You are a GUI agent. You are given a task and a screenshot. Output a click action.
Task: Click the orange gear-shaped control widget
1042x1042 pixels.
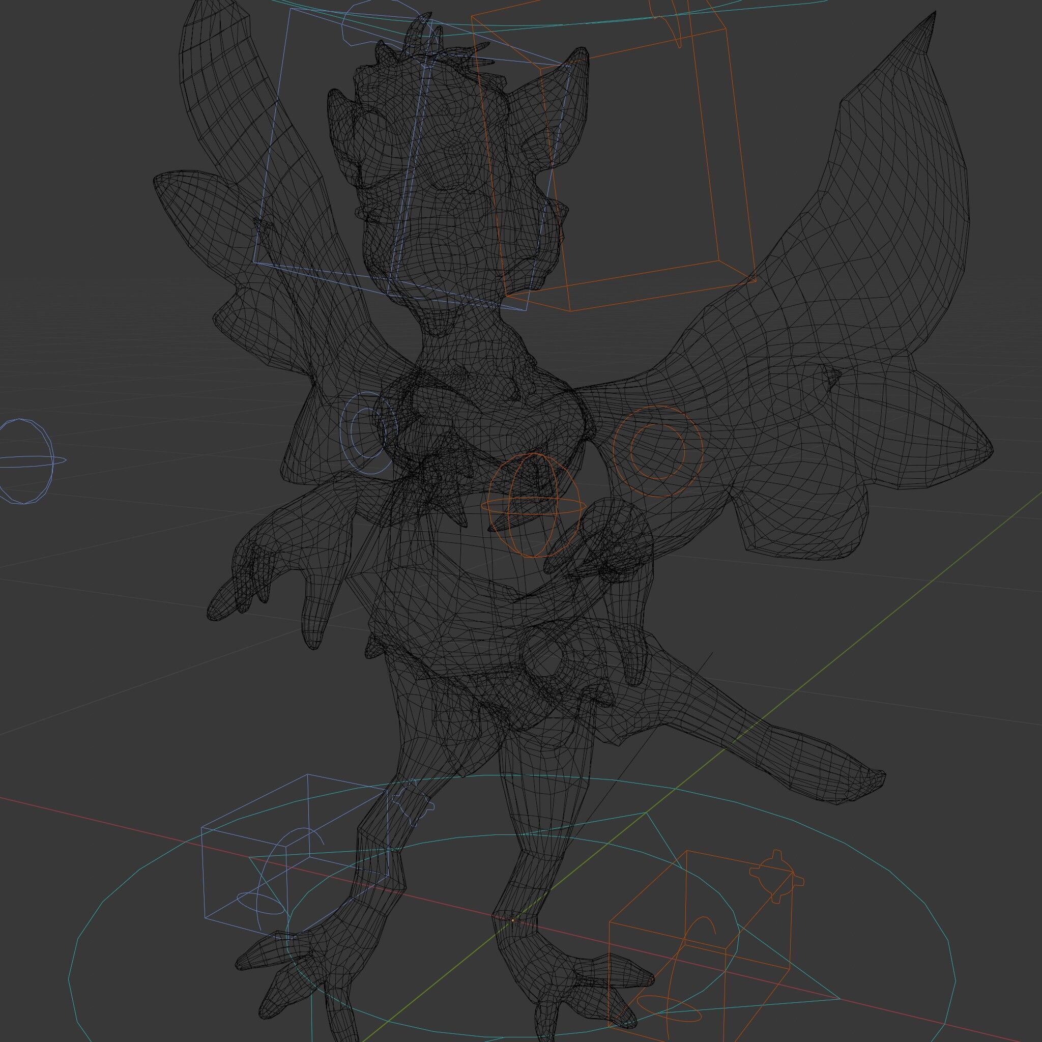776,877
